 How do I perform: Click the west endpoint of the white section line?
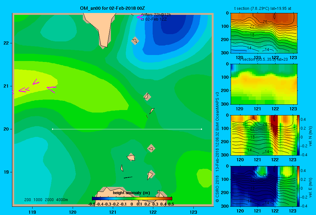click(x=52, y=129)
